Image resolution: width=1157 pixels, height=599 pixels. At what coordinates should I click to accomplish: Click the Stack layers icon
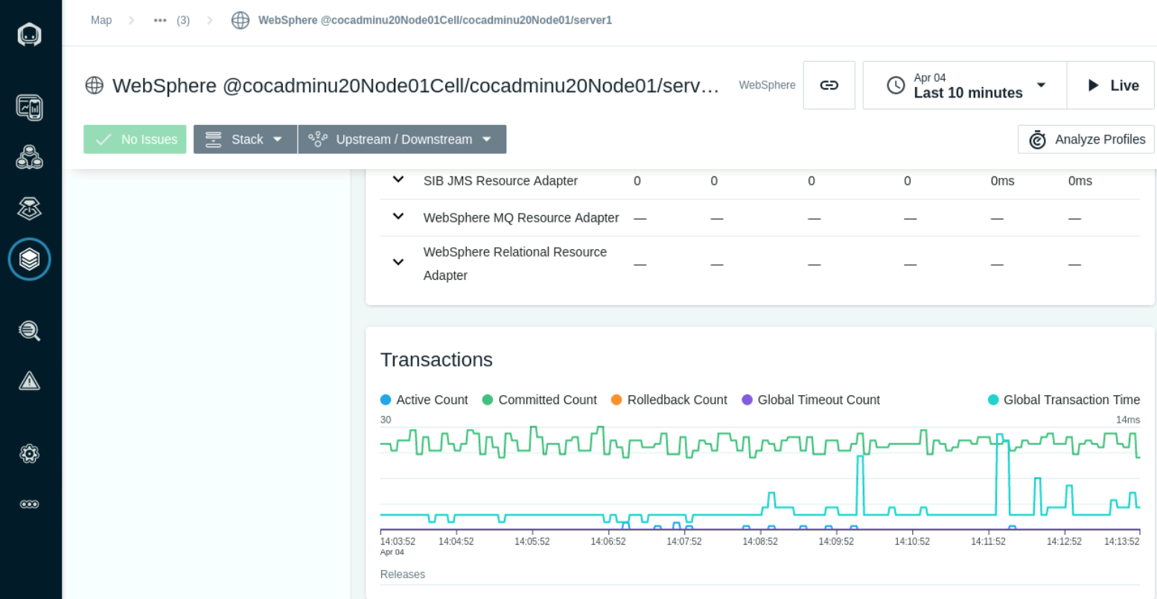click(x=214, y=139)
